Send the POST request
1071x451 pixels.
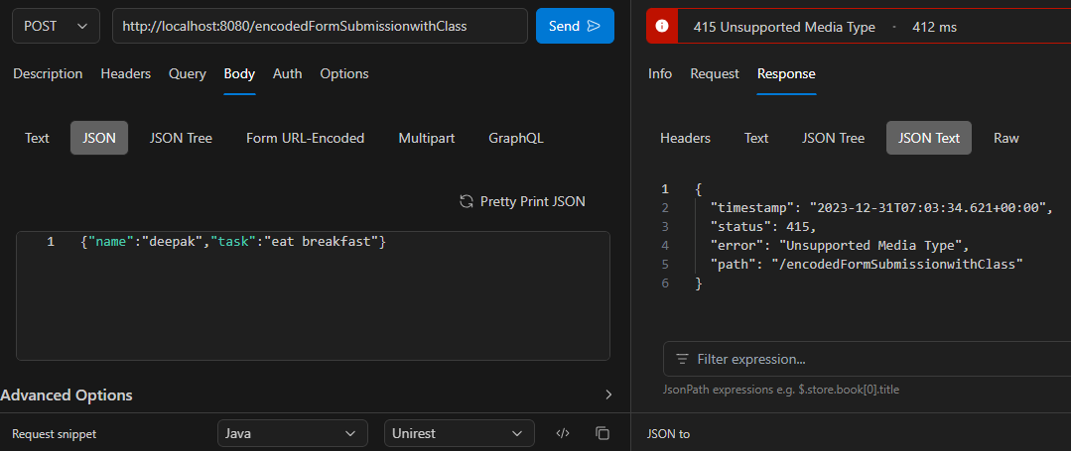575,26
